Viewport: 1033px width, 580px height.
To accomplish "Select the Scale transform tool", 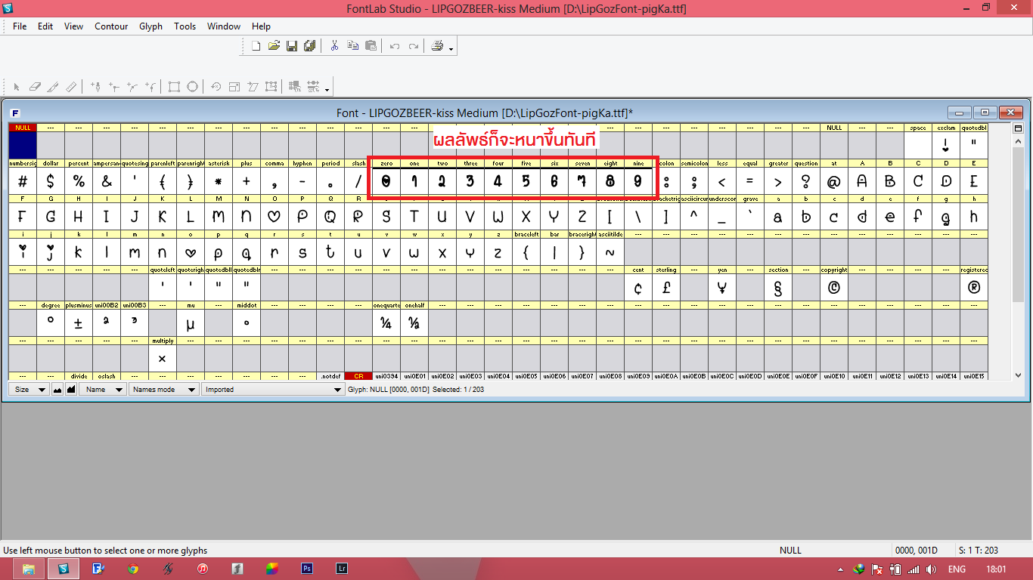I will 234,87.
